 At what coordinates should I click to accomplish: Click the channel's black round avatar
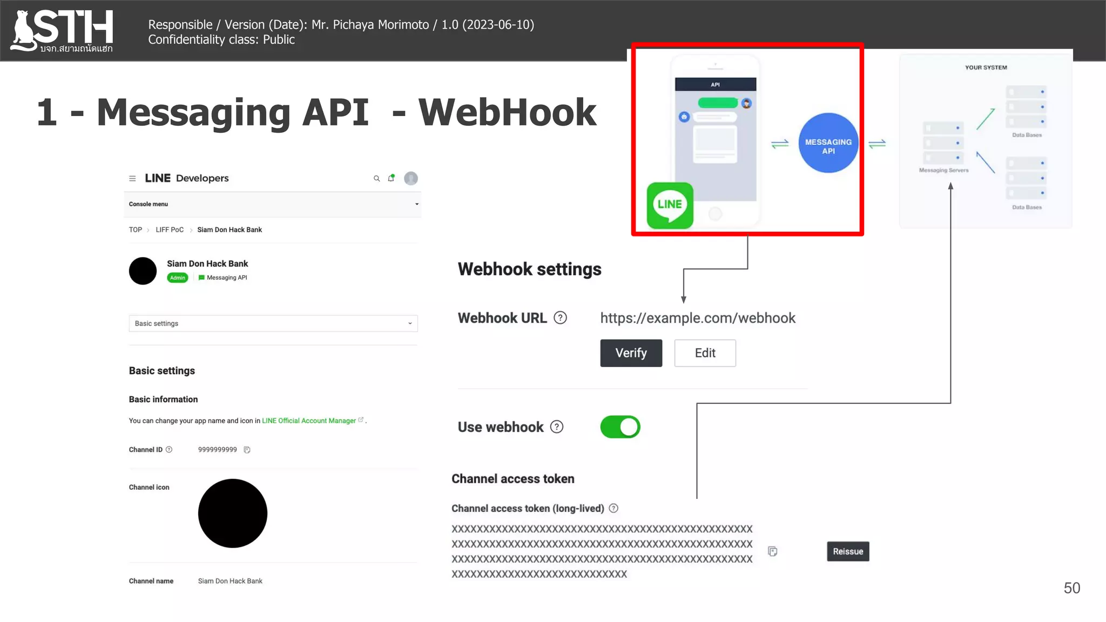pyautogui.click(x=143, y=271)
